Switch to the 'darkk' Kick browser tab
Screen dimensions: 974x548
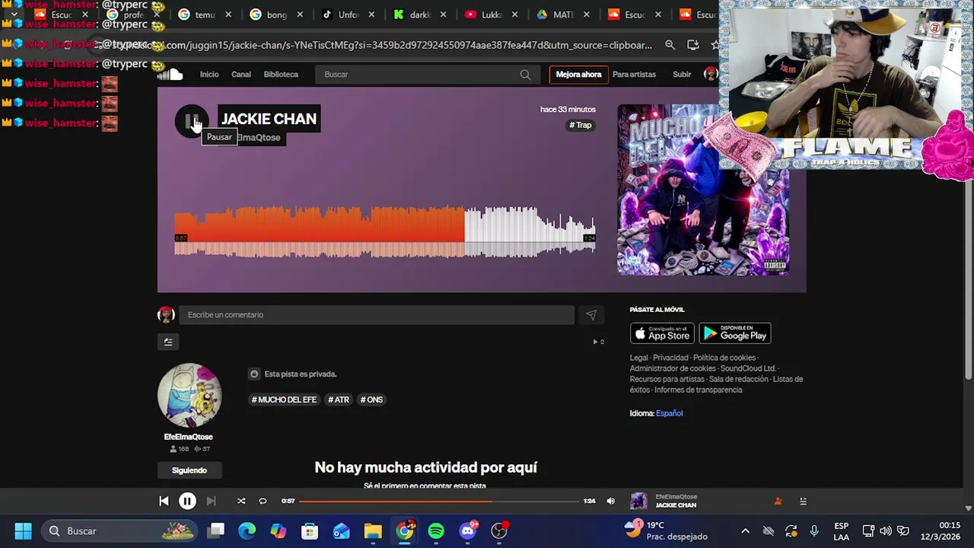419,14
